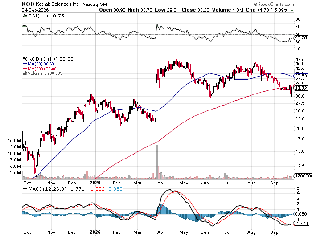
Task: Select the Kodiak Sciences Inc. company name
Action: coord(58,4)
